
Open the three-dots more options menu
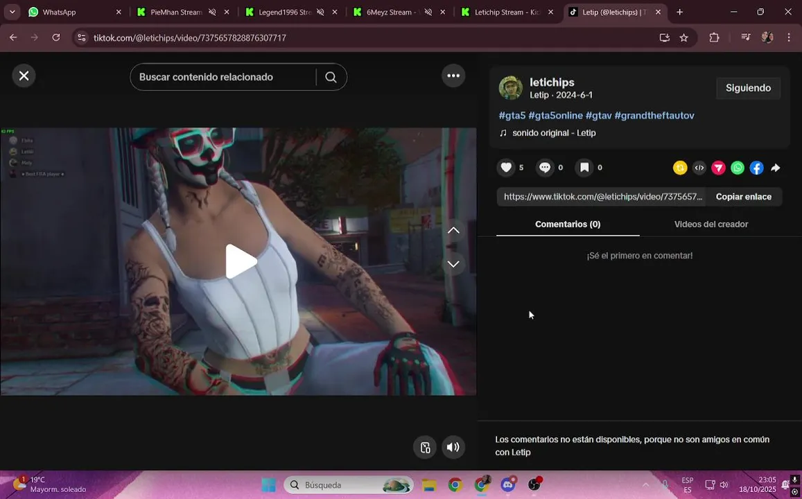pos(453,76)
